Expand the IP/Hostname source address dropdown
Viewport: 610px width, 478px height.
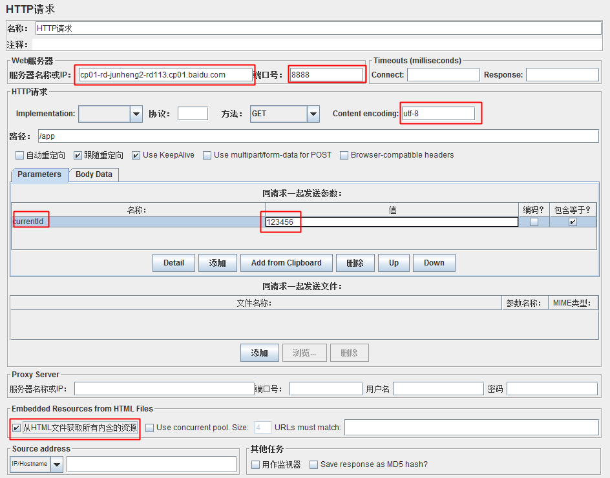[x=57, y=464]
